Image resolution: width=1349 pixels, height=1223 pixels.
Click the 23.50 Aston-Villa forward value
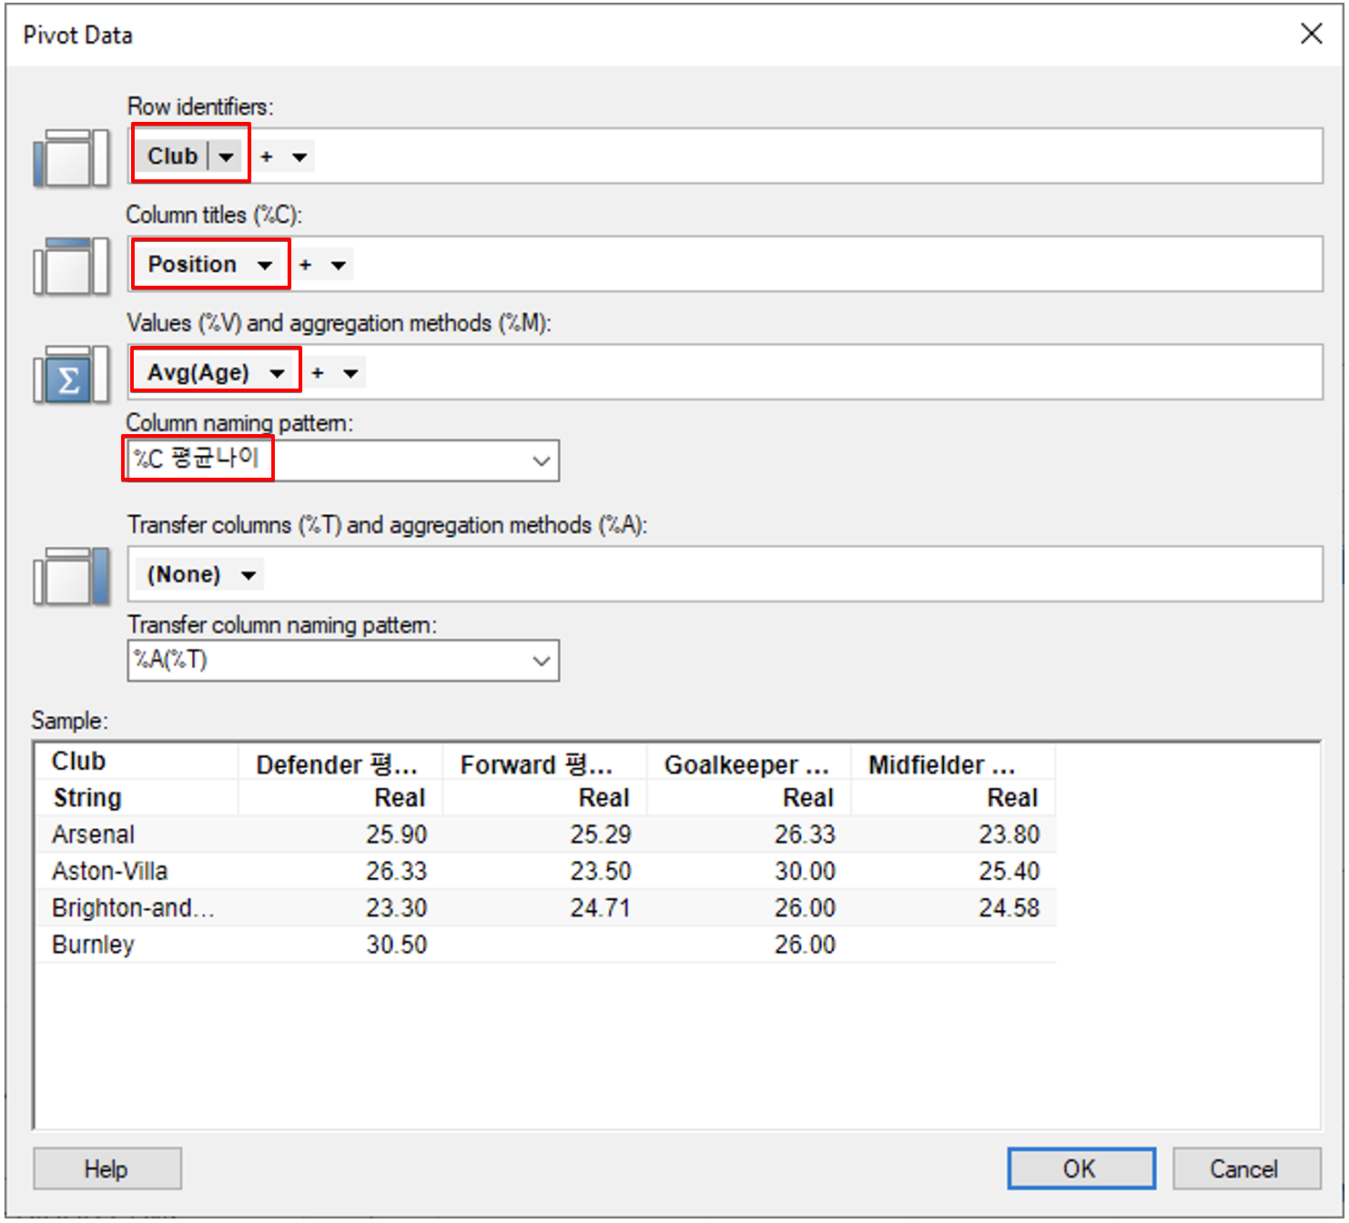(601, 872)
